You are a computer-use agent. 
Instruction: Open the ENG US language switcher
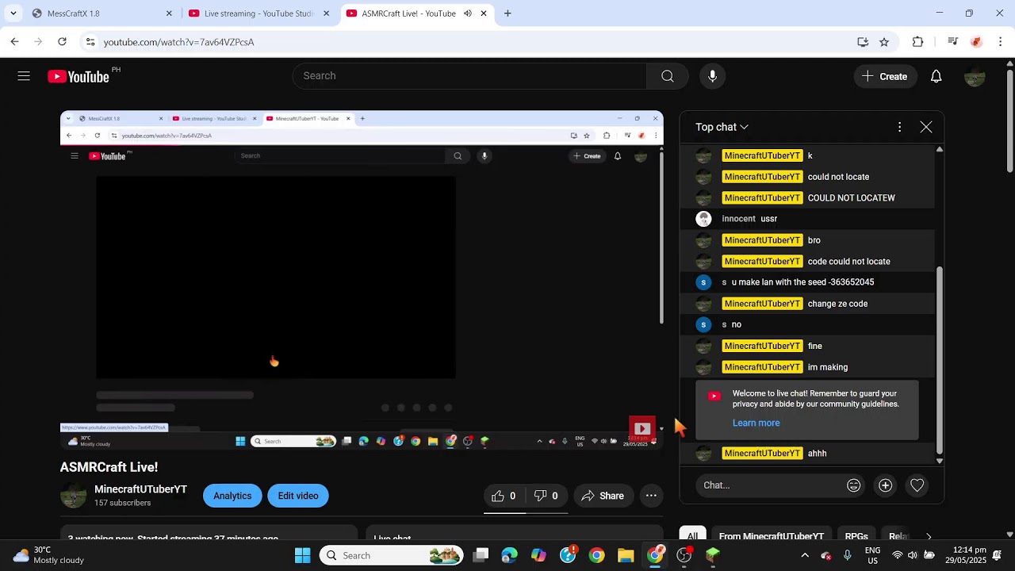[x=872, y=555]
